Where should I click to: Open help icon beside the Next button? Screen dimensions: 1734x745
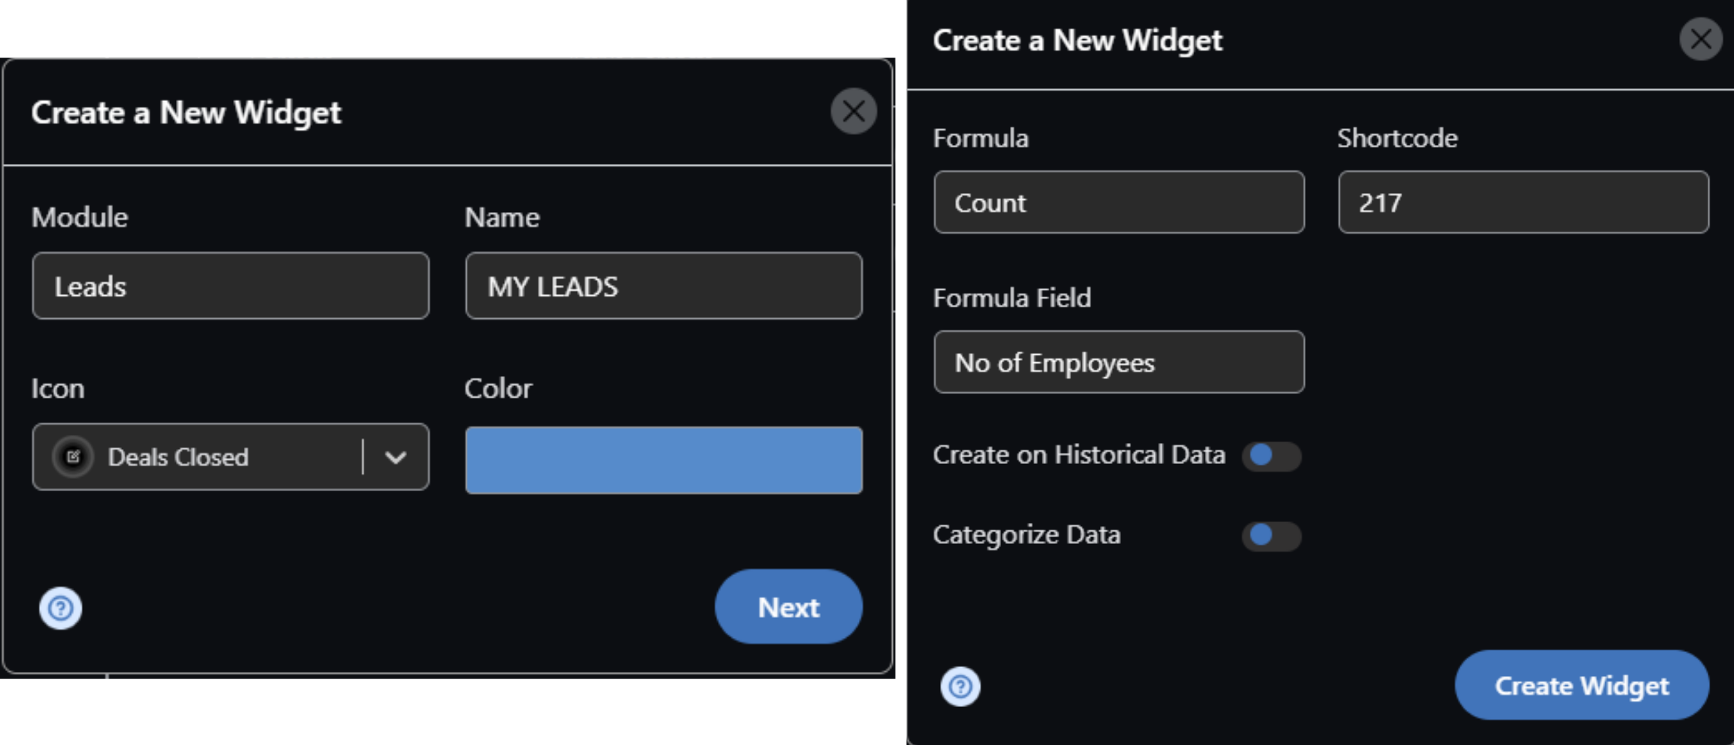60,608
